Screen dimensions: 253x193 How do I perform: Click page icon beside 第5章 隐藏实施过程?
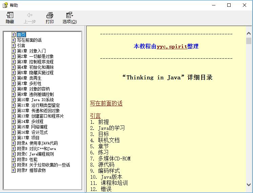[14, 72]
